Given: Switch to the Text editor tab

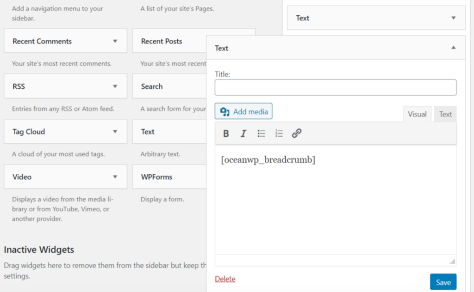Looking at the screenshot, I should [x=445, y=114].
